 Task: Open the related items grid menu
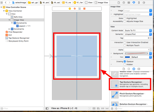click(2, 2)
